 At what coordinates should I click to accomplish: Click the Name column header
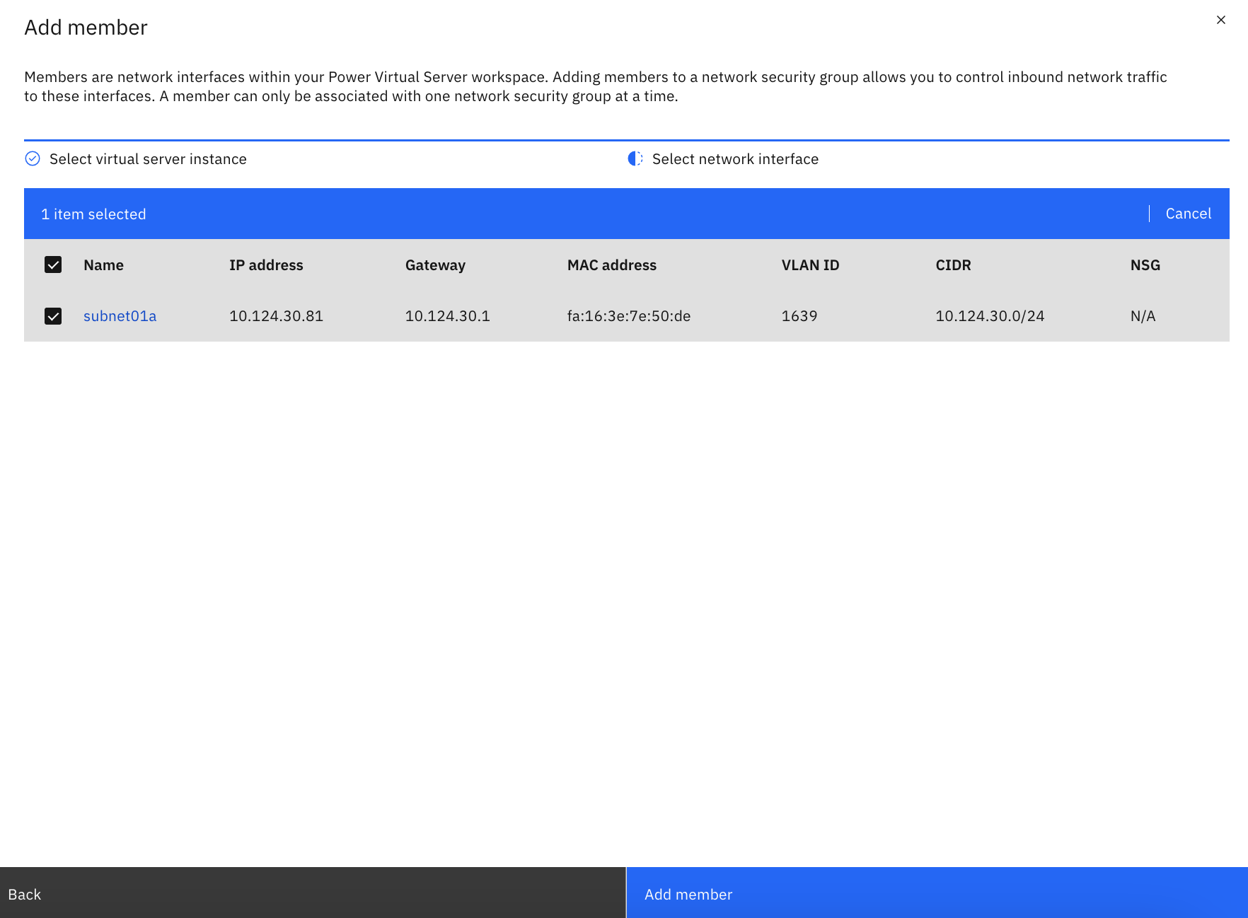103,265
